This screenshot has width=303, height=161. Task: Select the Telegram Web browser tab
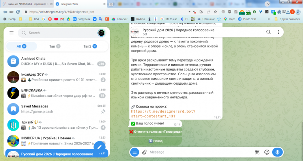(x=80, y=4)
